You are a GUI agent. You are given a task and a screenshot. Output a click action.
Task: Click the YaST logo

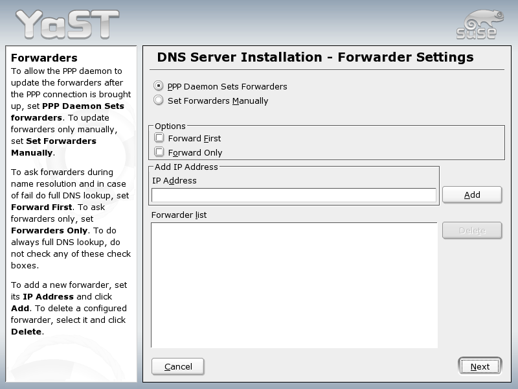[x=67, y=25]
